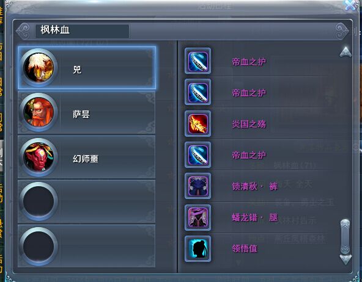Click the loot list scroll-down arrow
The image size is (362, 282).
[x=345, y=259]
